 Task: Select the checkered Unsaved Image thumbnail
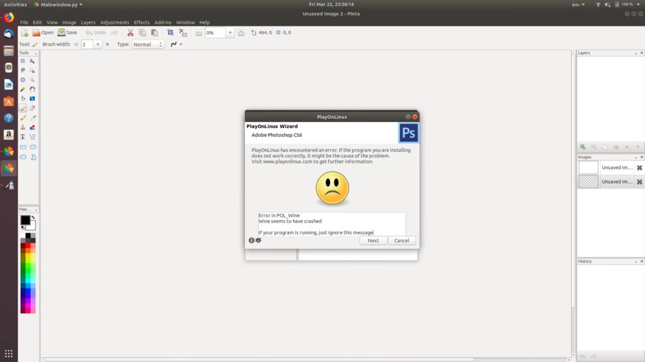(x=588, y=182)
